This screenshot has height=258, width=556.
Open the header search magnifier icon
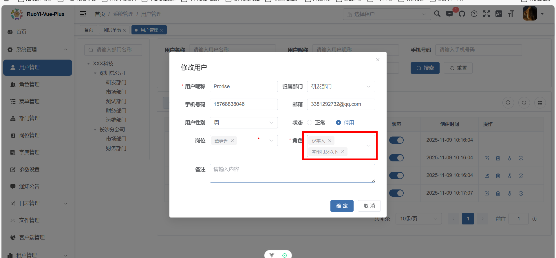coord(437,14)
